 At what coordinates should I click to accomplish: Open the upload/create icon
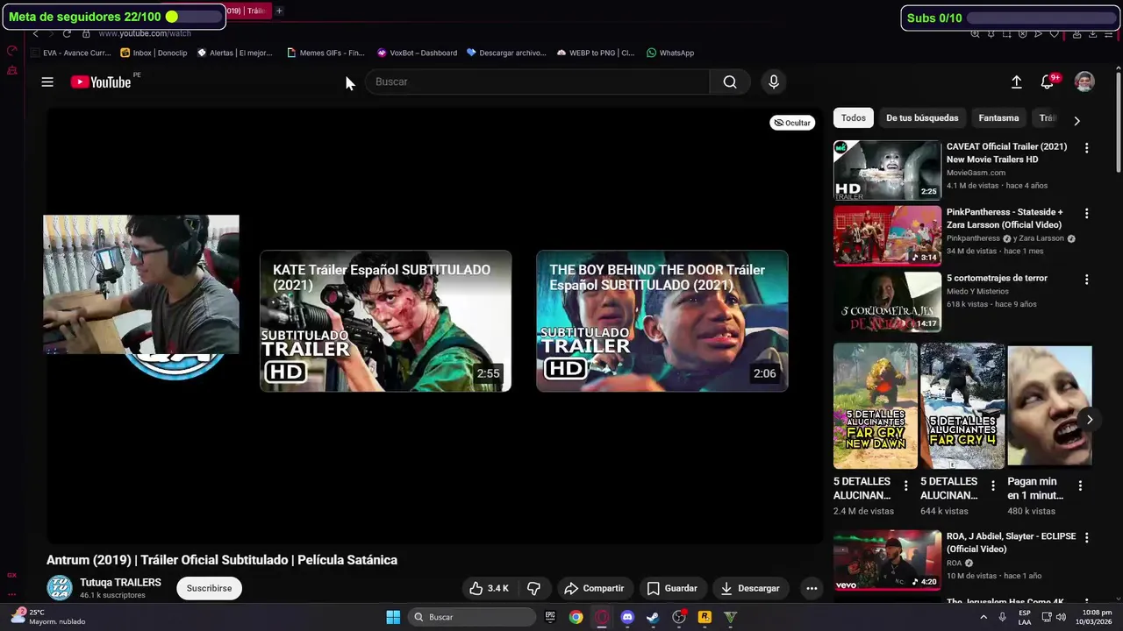1016,82
